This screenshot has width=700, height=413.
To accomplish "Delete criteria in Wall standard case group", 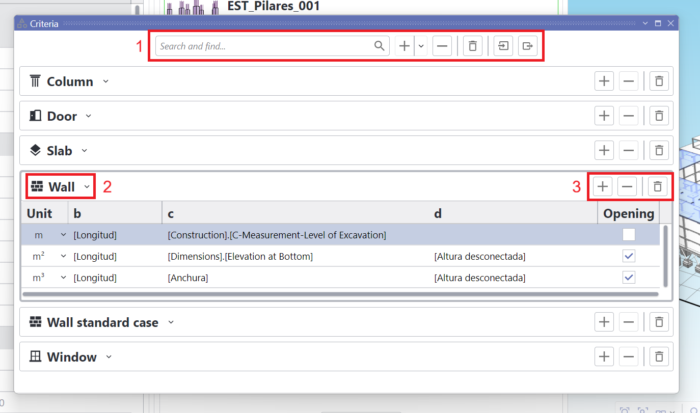I will (x=659, y=322).
